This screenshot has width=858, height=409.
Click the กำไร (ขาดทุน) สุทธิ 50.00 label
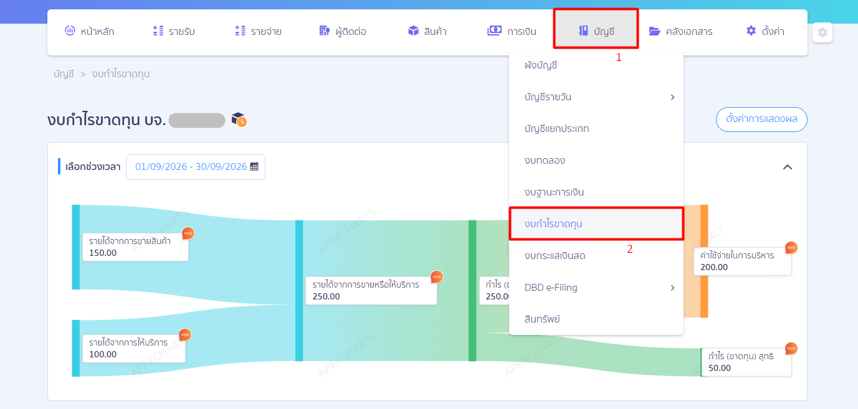tap(746, 362)
